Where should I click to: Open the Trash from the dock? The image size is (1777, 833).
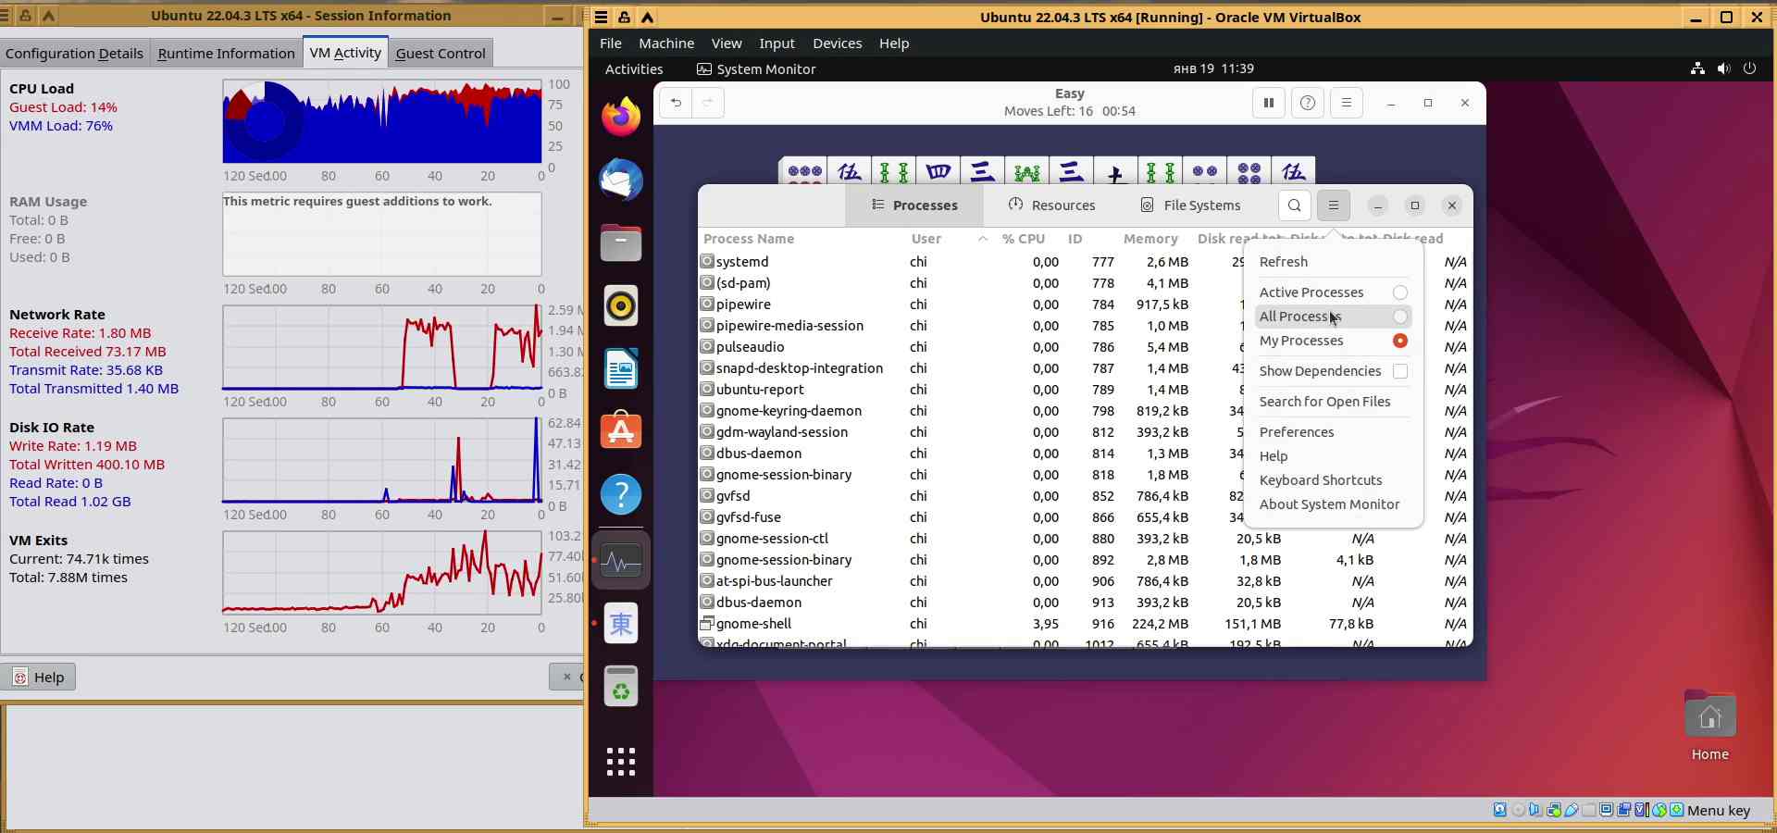point(621,688)
